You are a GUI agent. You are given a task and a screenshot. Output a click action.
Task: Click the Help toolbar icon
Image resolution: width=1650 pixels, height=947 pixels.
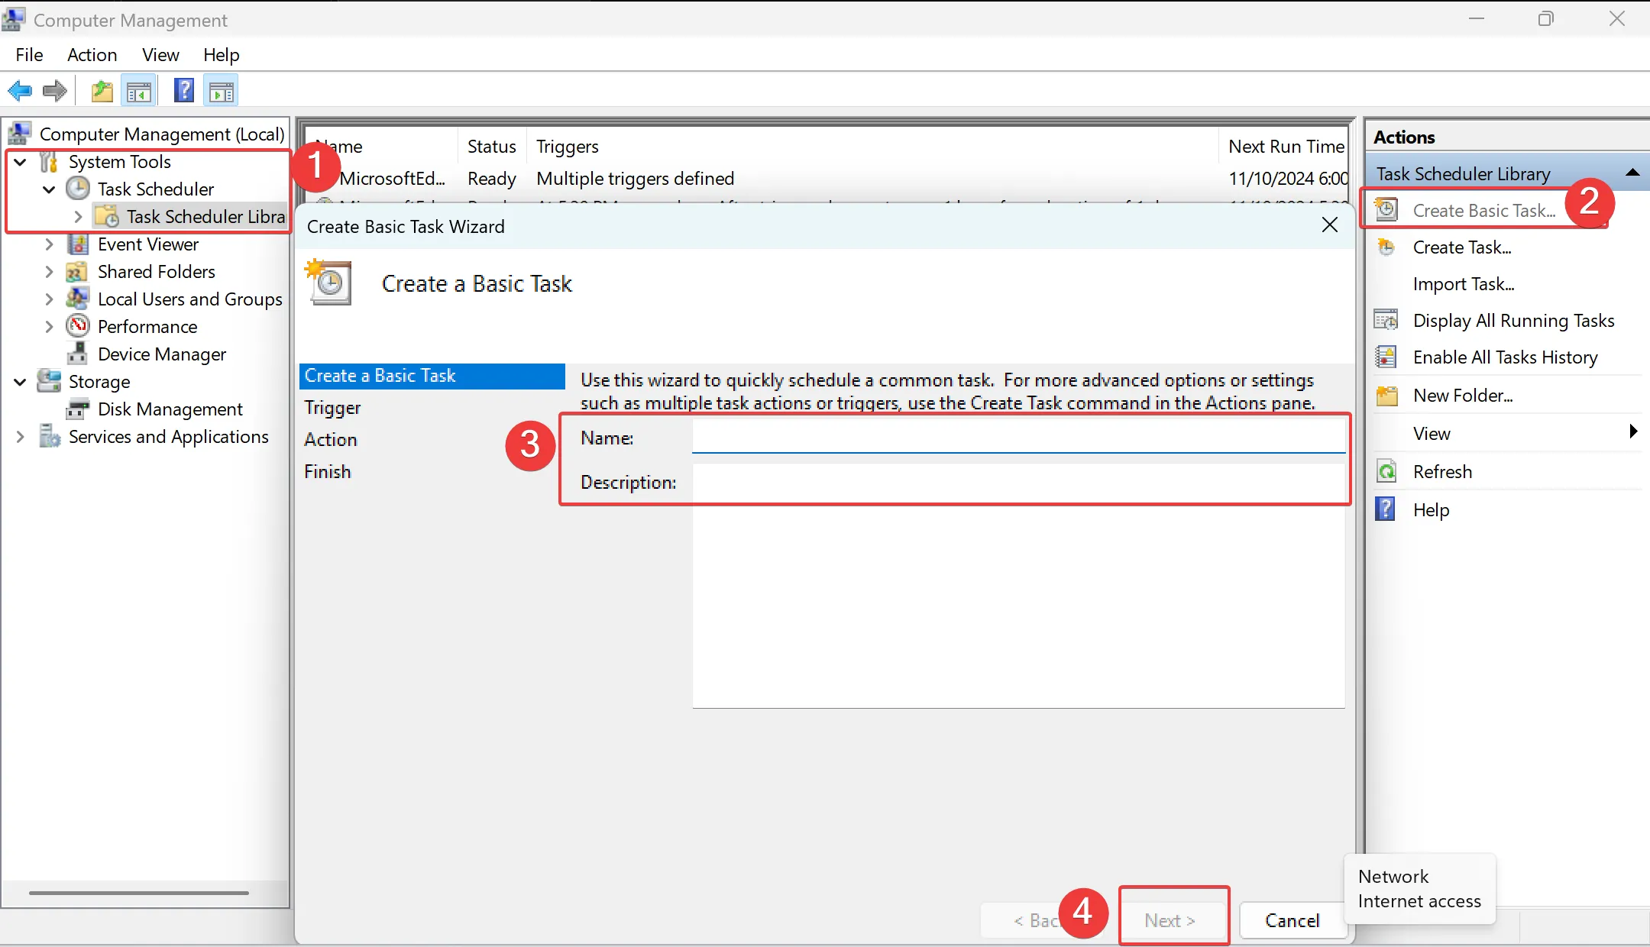pos(183,90)
